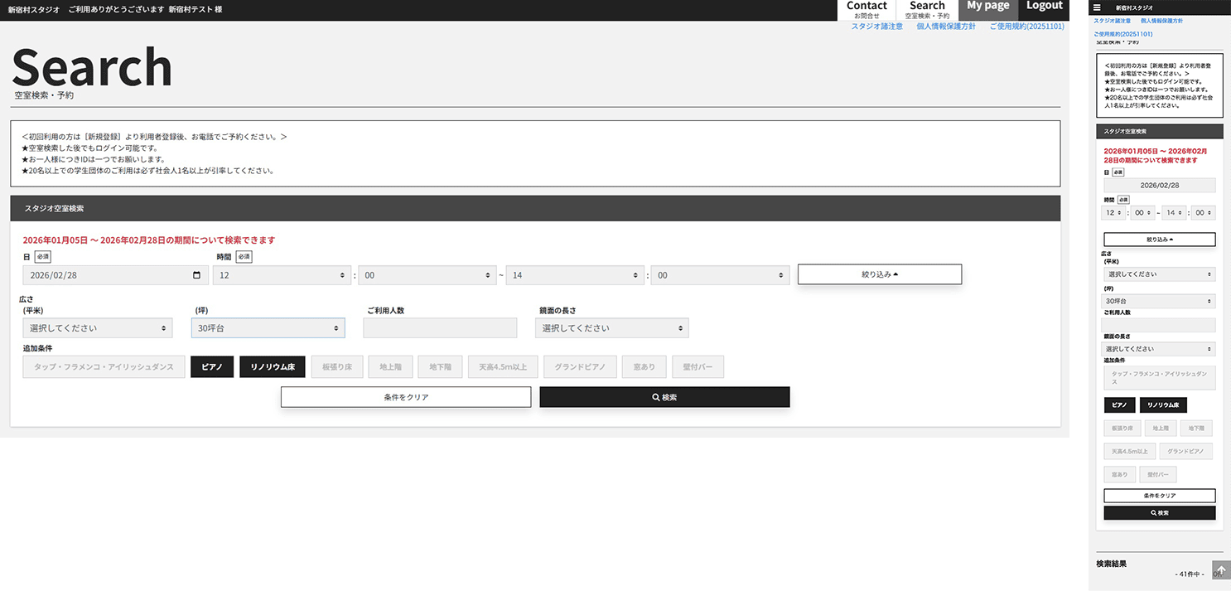Enable the グランドピアノ filter in the wide form
1231x591 pixels.
(x=580, y=367)
